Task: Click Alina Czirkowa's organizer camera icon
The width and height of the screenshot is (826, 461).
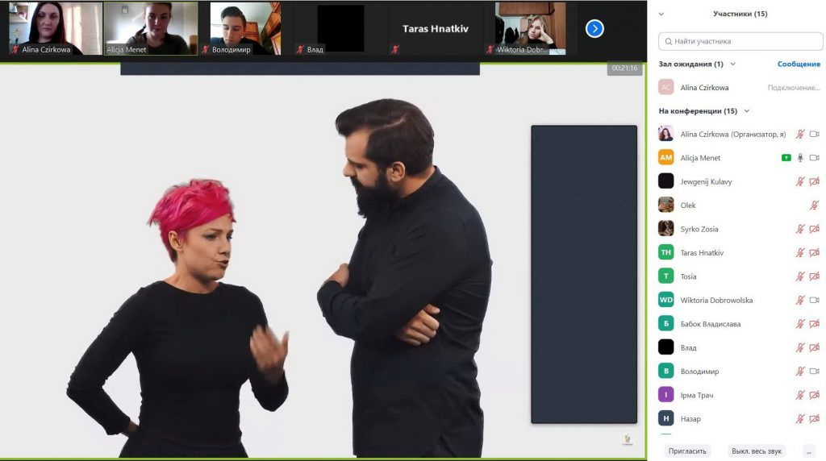Action: pos(814,135)
